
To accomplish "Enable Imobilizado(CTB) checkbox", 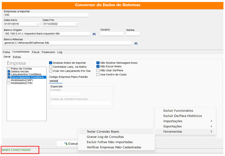I will pos(9,83).
